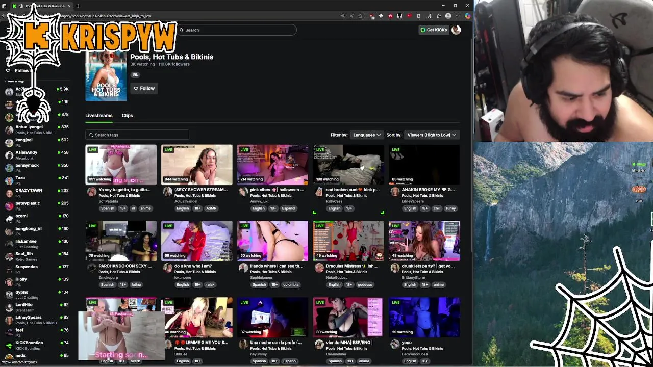This screenshot has width=653, height=367.
Task: Click the Get KICKs button
Action: pos(433,30)
